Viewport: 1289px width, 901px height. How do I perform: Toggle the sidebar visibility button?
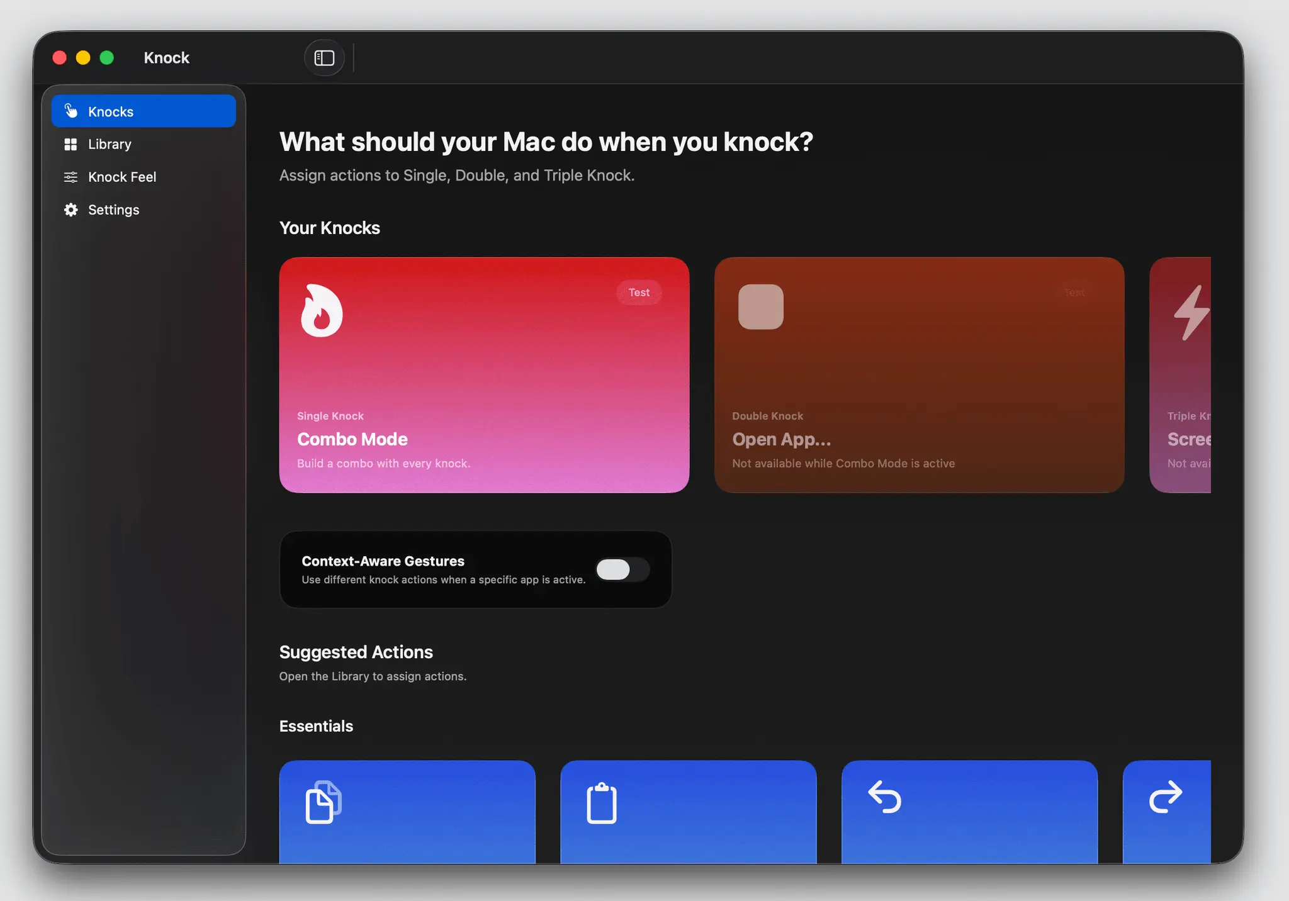pos(324,58)
